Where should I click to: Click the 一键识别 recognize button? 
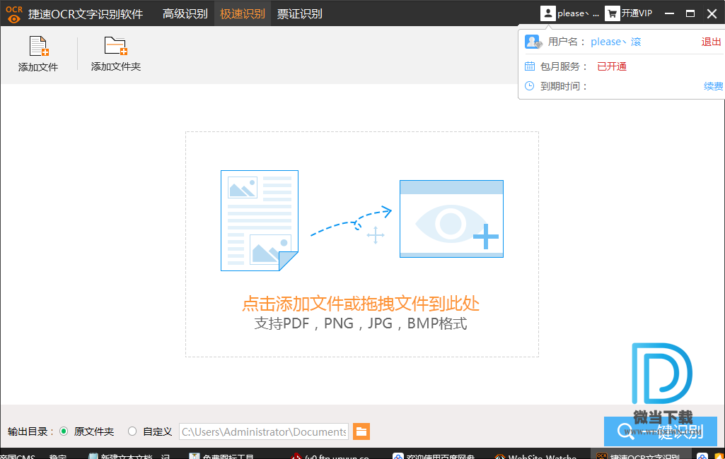(660, 431)
